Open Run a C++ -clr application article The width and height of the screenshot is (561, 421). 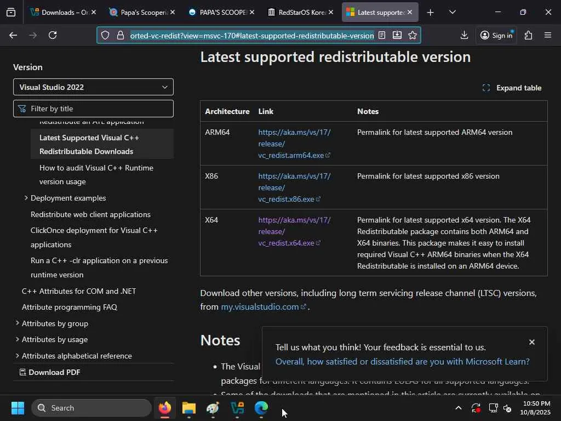coord(99,268)
